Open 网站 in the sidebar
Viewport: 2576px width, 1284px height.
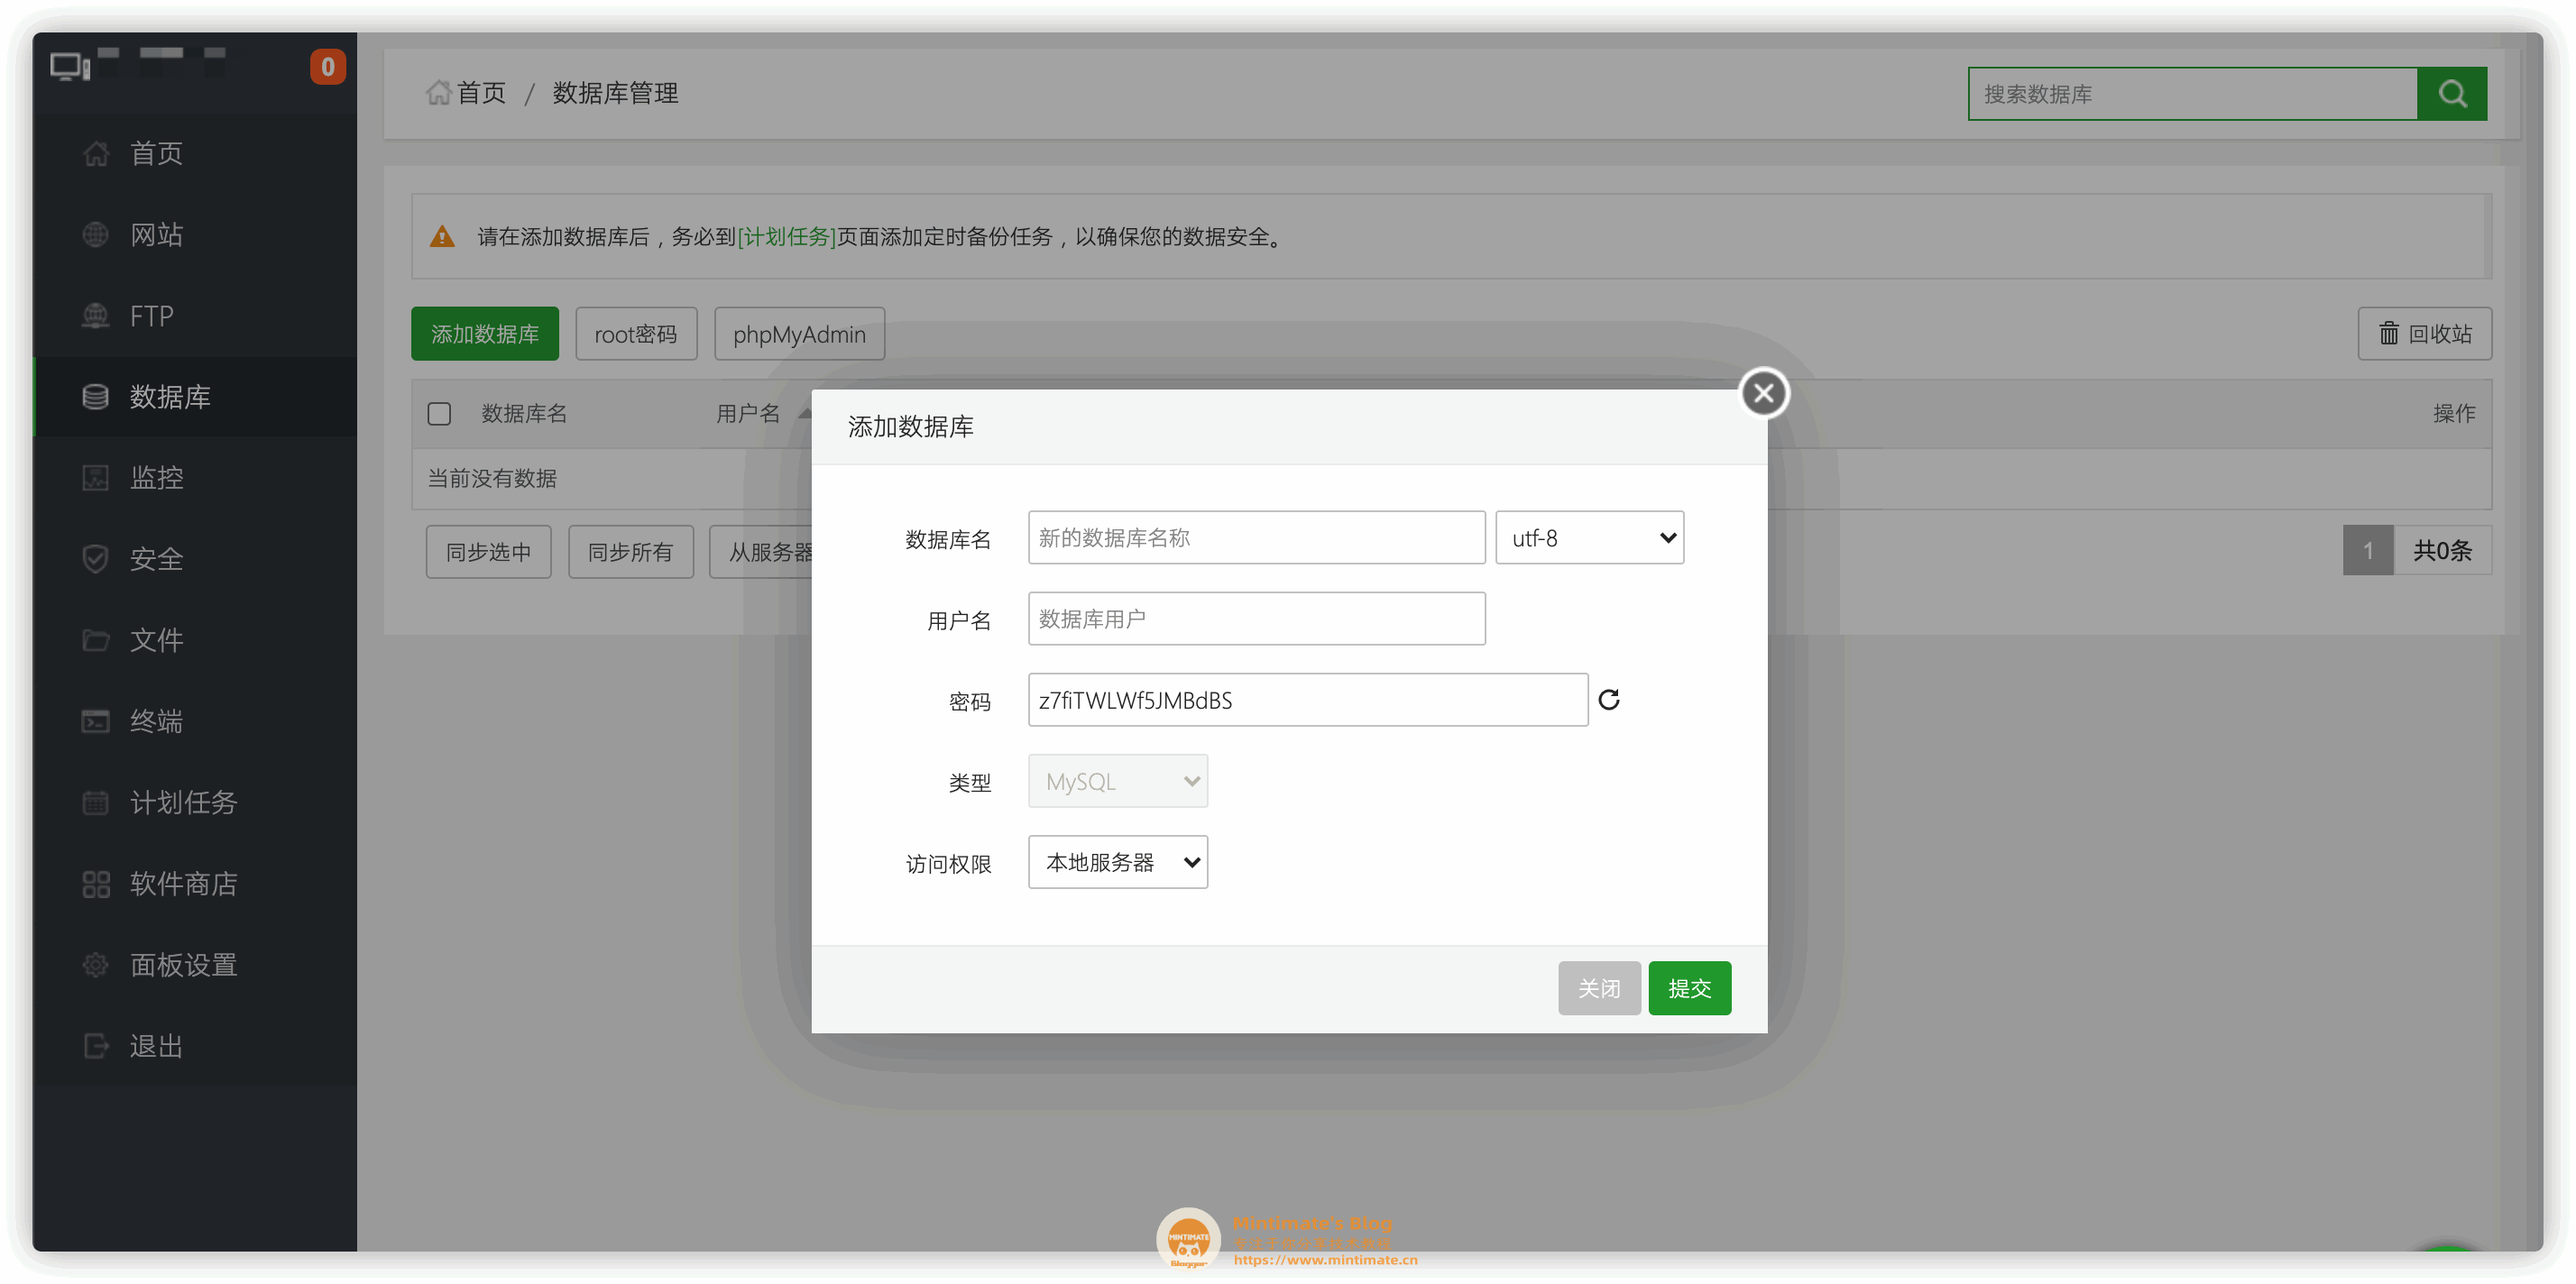coord(195,234)
